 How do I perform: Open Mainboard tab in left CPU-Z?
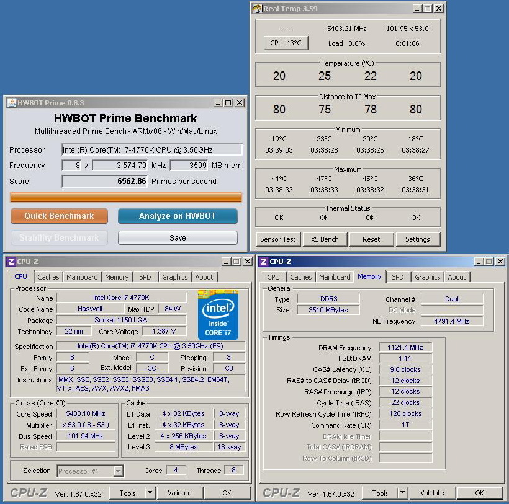pyautogui.click(x=82, y=277)
